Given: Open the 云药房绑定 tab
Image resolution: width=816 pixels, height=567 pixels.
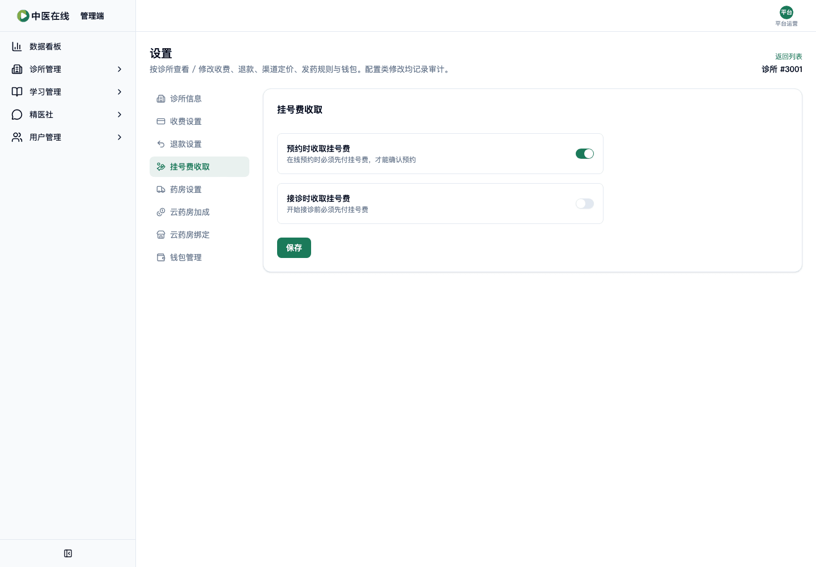Looking at the screenshot, I should [x=199, y=235].
